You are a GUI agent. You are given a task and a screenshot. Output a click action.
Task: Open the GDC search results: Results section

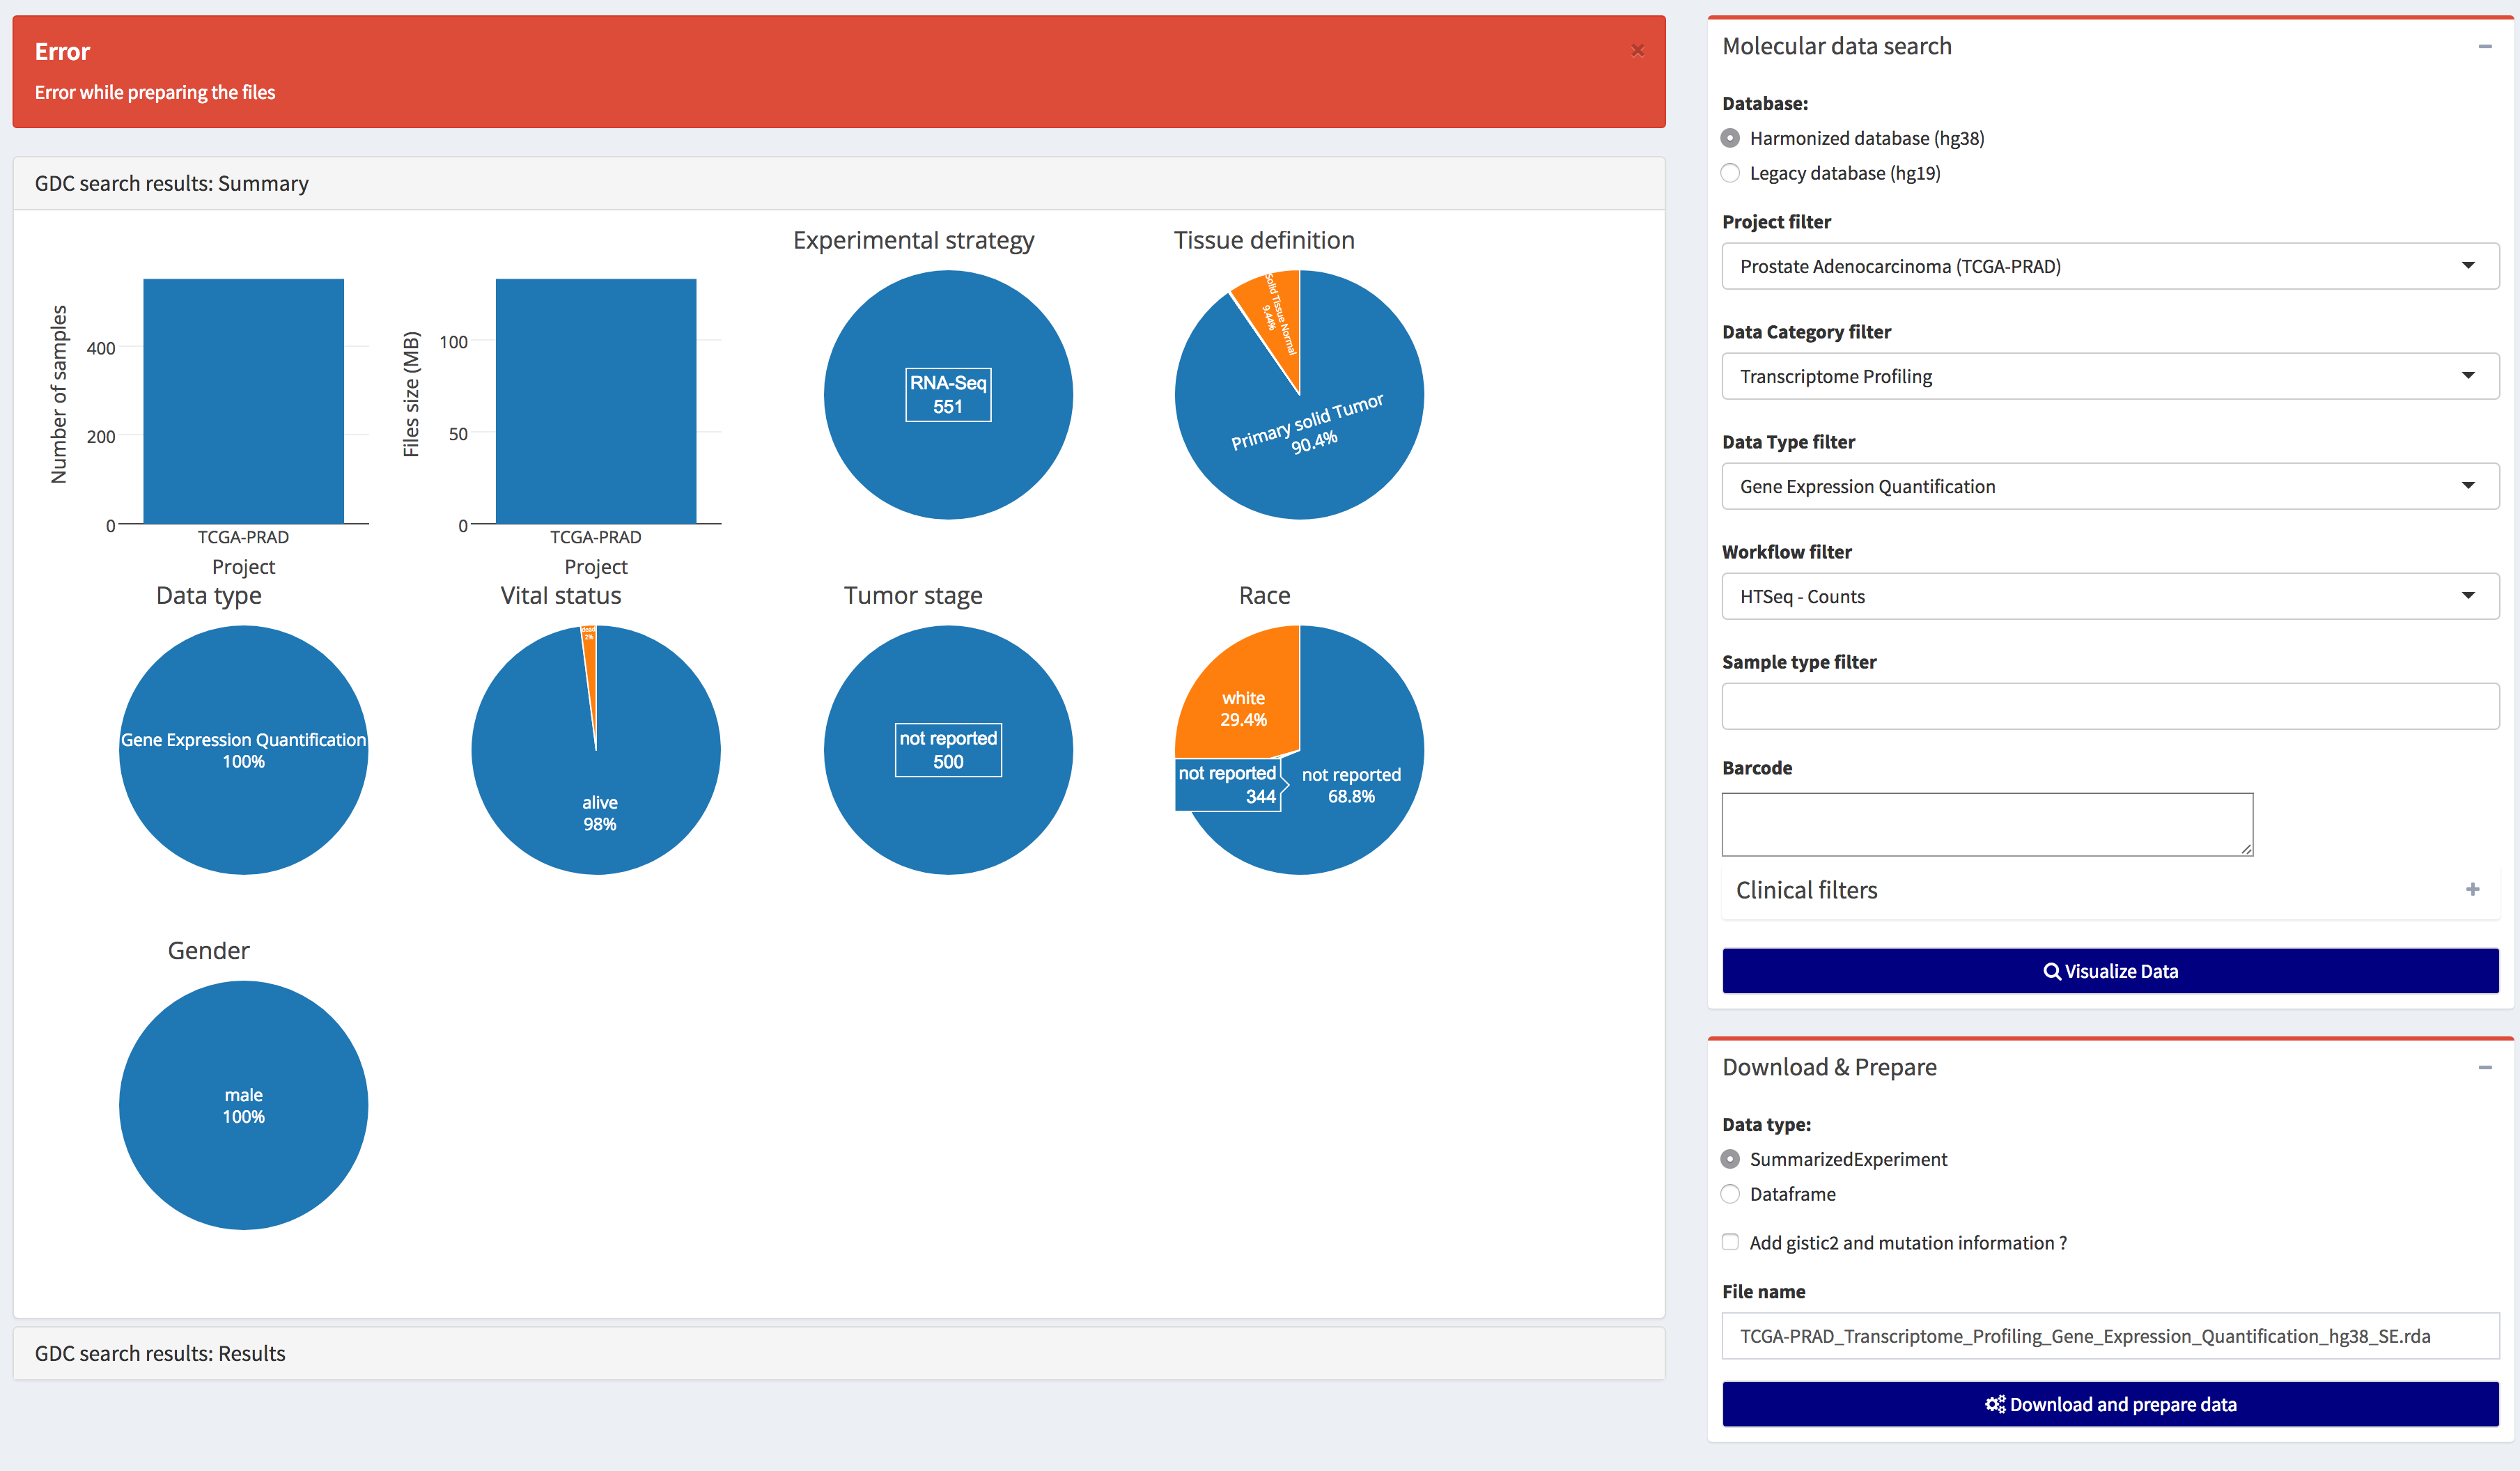[160, 1353]
